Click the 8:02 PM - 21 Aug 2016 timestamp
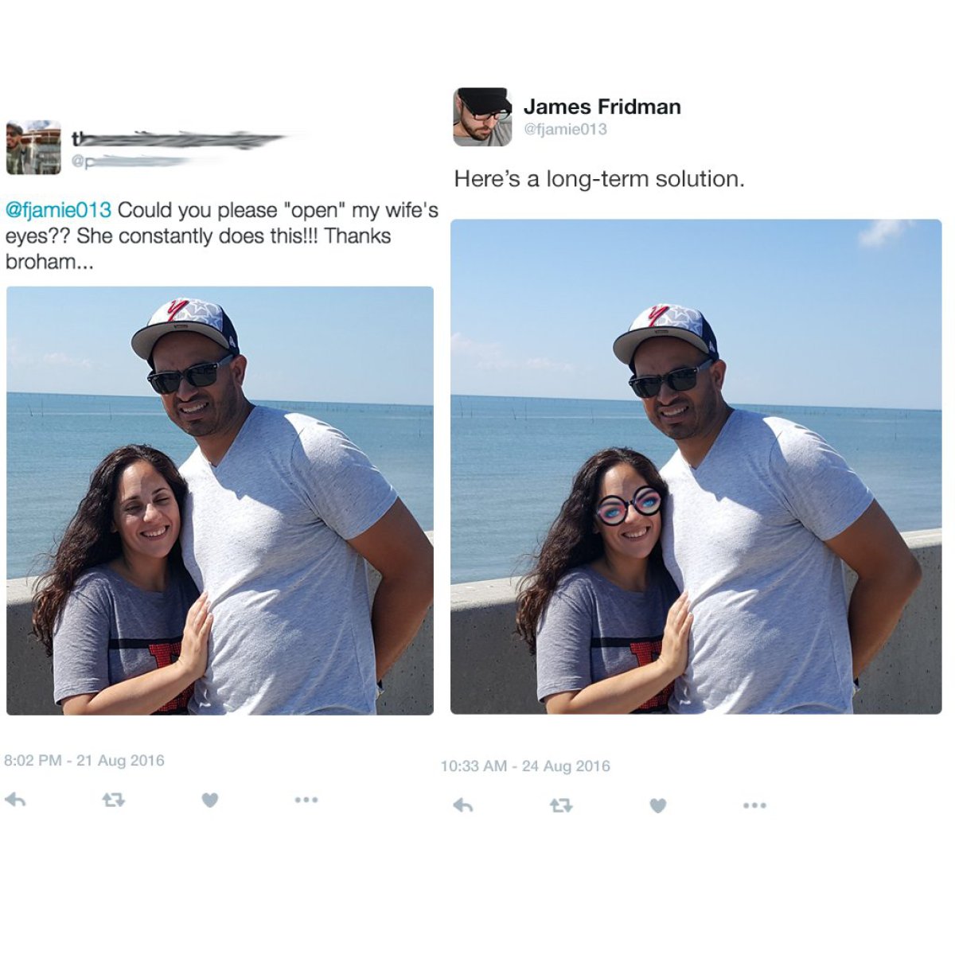 pos(84,760)
